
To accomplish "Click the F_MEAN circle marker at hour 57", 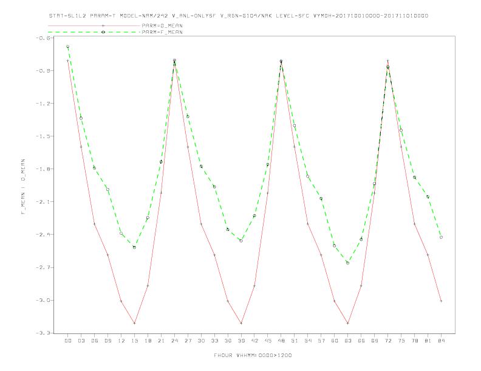I will tap(321, 199).
